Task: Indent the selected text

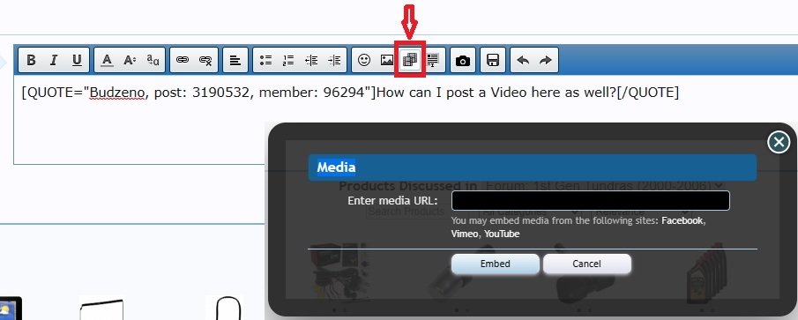Action: point(334,61)
